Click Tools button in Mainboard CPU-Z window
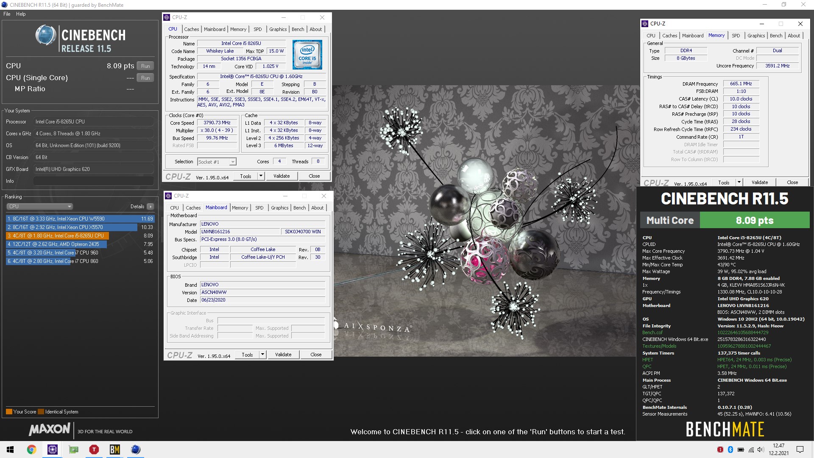The image size is (814, 458). click(247, 355)
